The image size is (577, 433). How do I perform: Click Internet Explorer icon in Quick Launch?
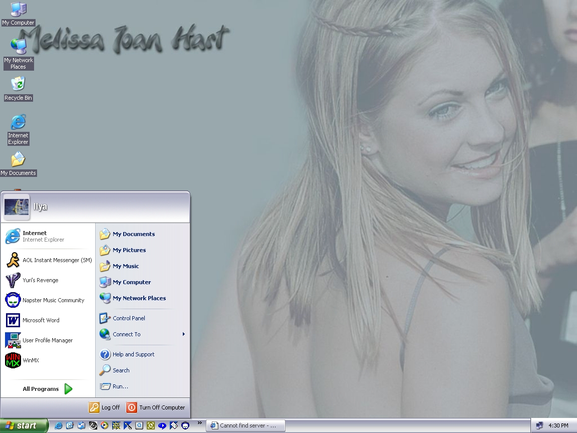(x=59, y=425)
